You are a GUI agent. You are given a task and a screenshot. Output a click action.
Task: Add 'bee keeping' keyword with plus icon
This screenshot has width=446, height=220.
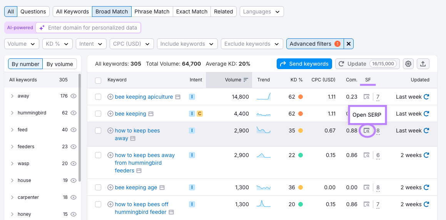tap(110, 114)
